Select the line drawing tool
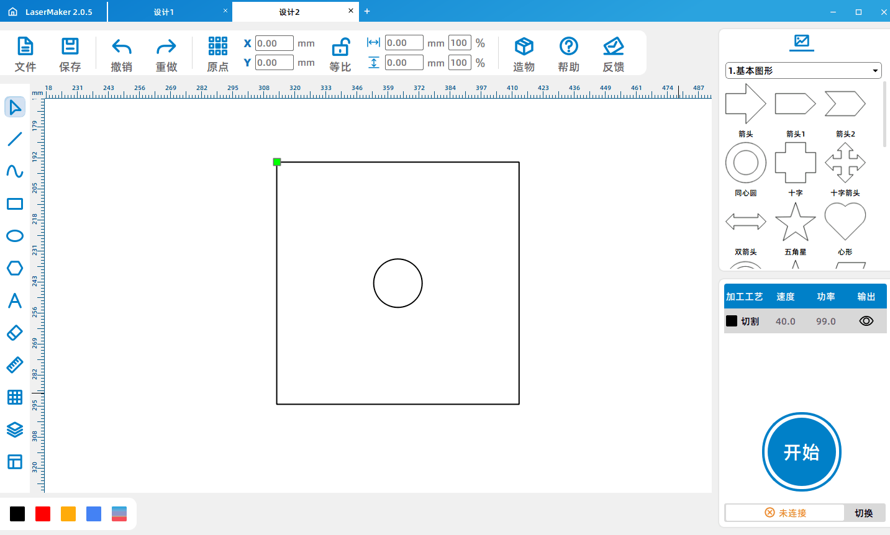The image size is (890, 535). (15, 139)
